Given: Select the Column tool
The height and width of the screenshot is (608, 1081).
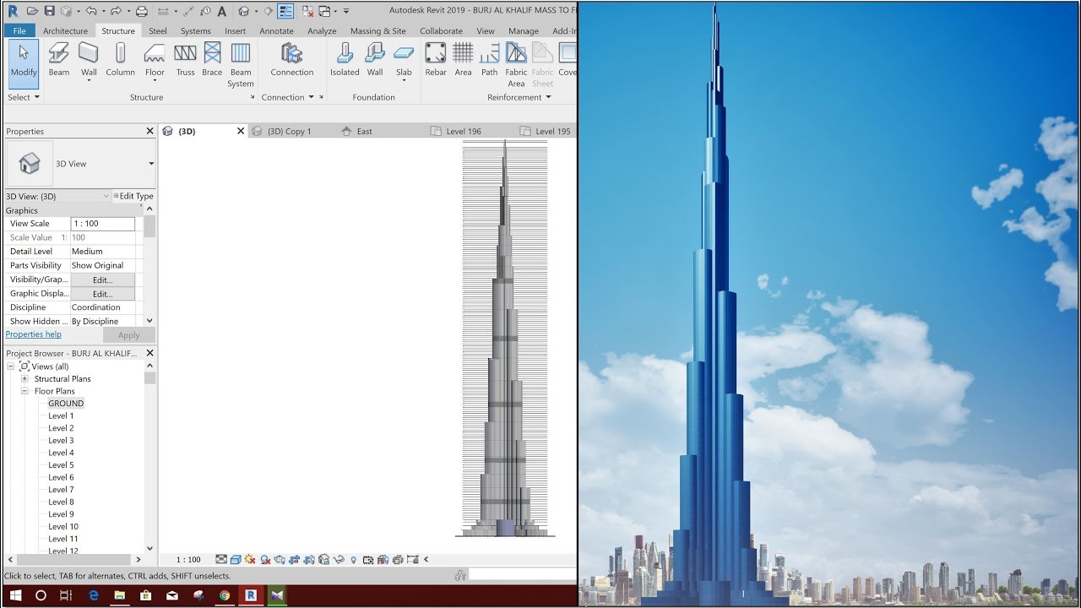Looking at the screenshot, I should [120, 62].
